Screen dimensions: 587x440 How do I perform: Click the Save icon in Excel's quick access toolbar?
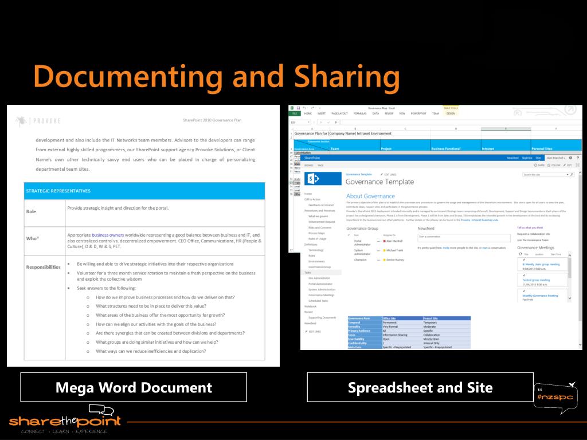click(x=298, y=108)
